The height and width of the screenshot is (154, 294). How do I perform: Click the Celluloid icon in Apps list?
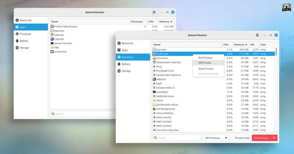pyautogui.click(x=52, y=39)
